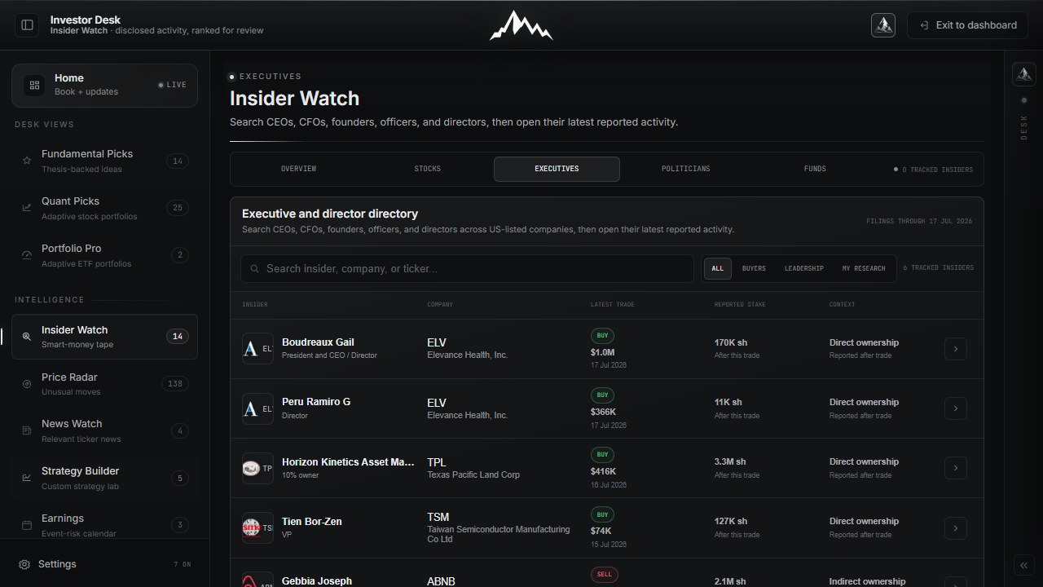Screen dimensions: 1043x587
Task: Open the News Watch newspaper icon
Action: [27, 430]
